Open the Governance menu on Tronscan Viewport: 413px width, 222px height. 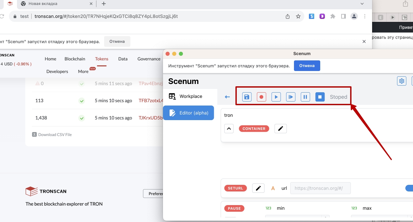tap(149, 59)
